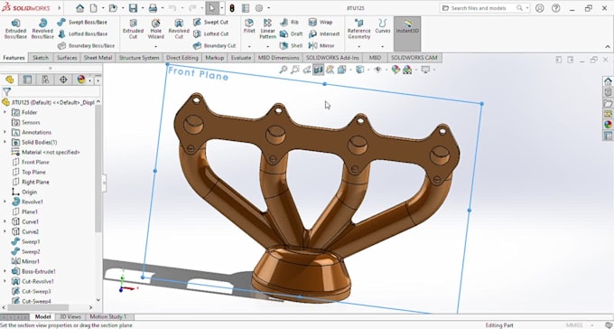Select the Mirror1 feature in tree
This screenshot has width=614, height=329.
click(x=26, y=261)
